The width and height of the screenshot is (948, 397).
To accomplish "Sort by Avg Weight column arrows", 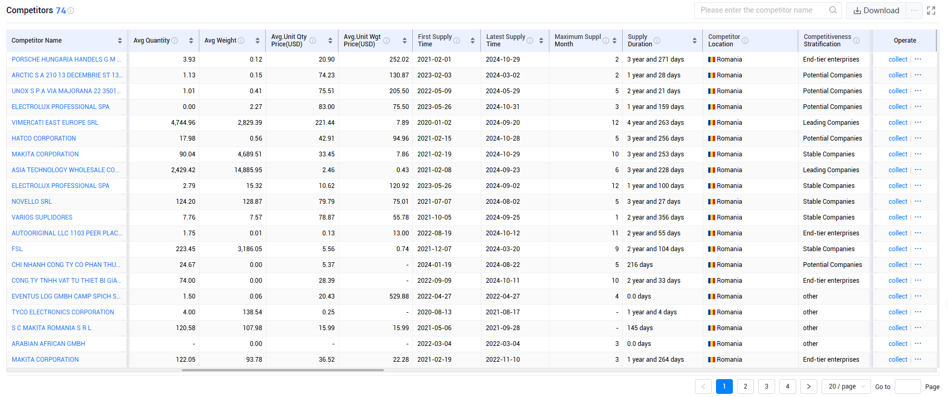I will pos(257,41).
